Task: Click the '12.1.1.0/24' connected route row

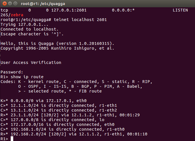Action: (59, 105)
